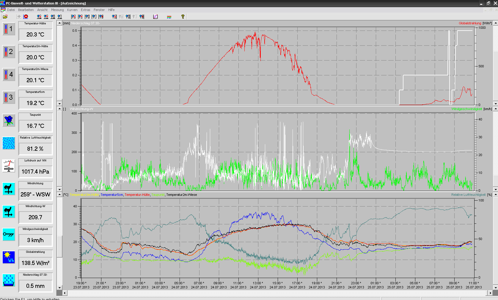Click down arrow right of Luftfeuchtigkeit axis
Viewport: 498px width, 300px height.
point(496,288)
